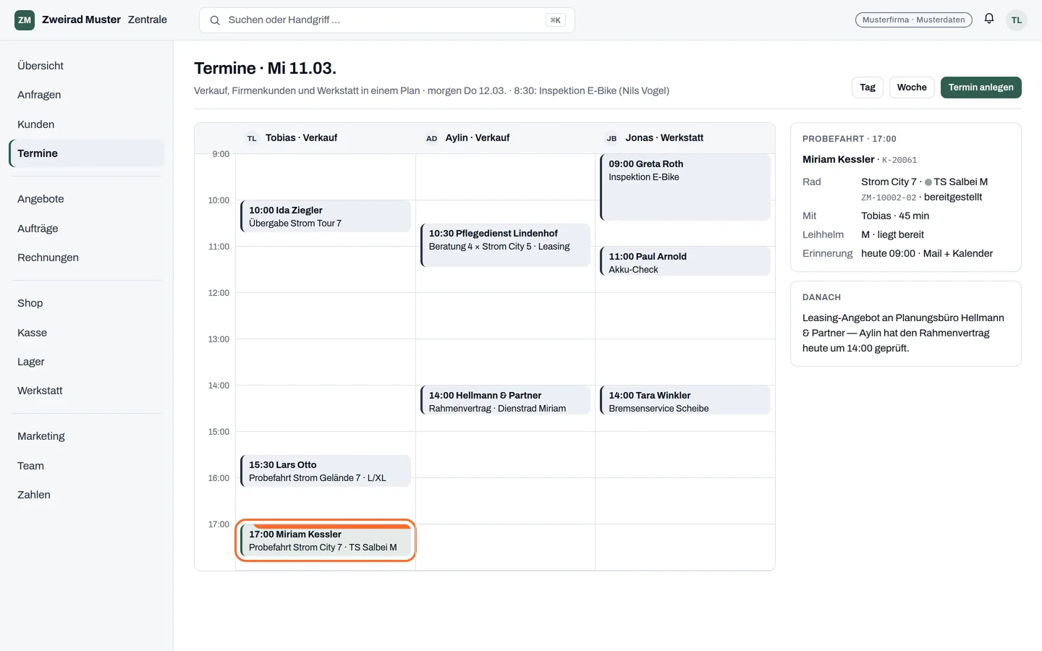Open the 15:30 Lars Otto Probefahrt
Viewport: 1042px width, 651px height.
pyautogui.click(x=326, y=471)
